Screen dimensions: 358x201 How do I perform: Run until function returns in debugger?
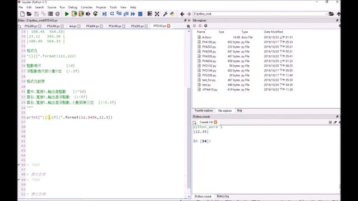click(x=126, y=14)
